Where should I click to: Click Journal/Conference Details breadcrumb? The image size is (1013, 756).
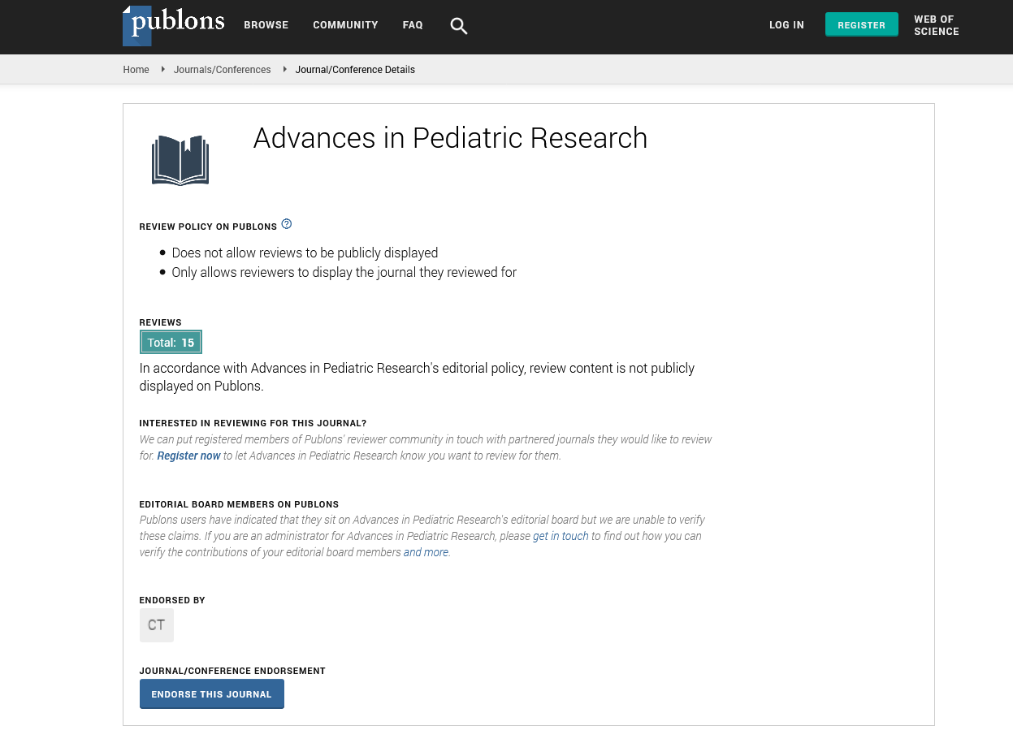point(355,70)
